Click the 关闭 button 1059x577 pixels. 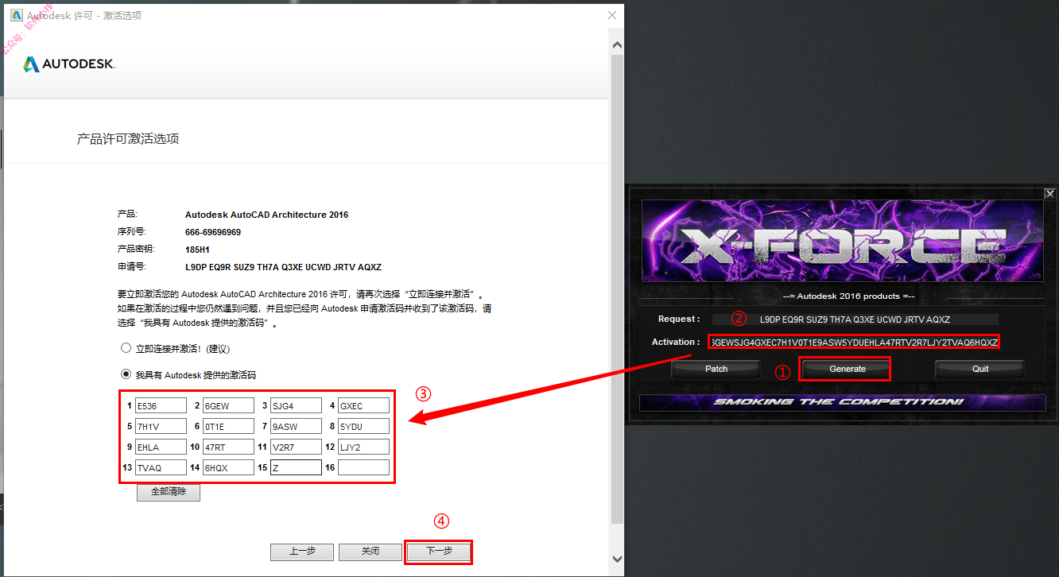pos(370,552)
